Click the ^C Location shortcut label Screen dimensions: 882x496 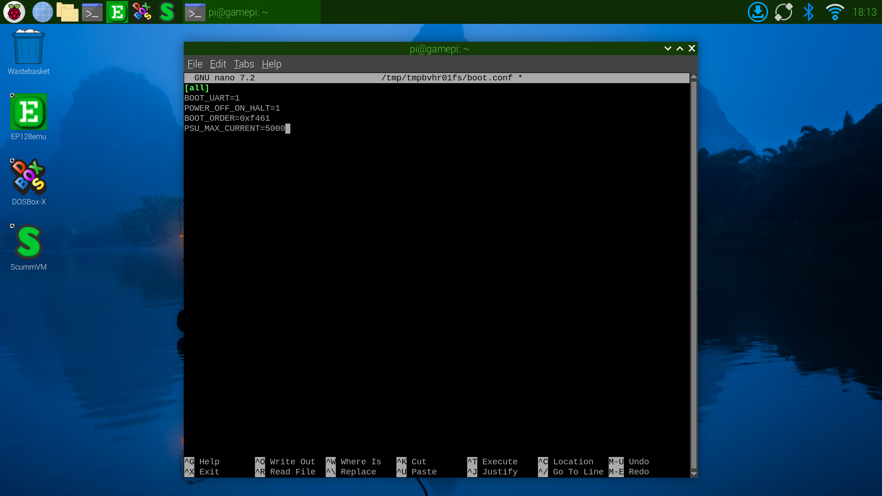pos(566,462)
